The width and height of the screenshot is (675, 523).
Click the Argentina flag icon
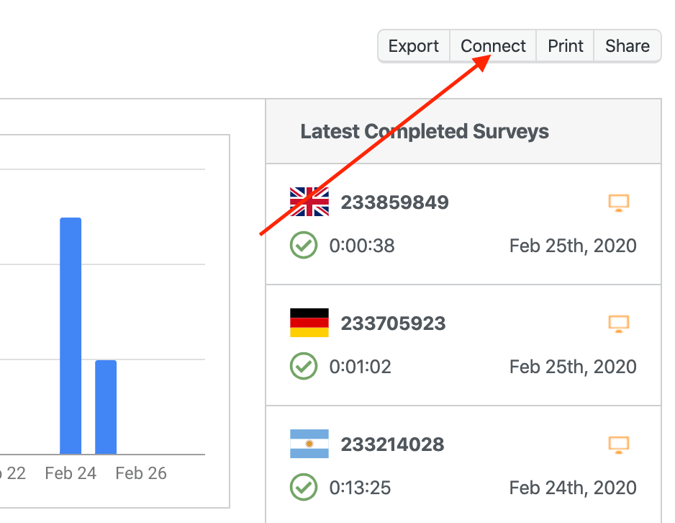pos(309,444)
